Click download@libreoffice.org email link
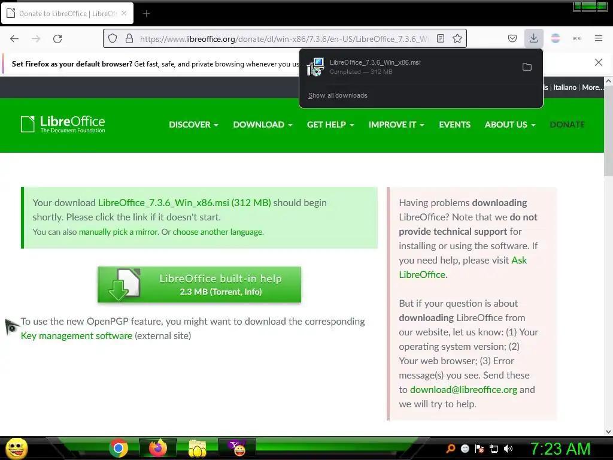The width and height of the screenshot is (613, 460). click(464, 389)
